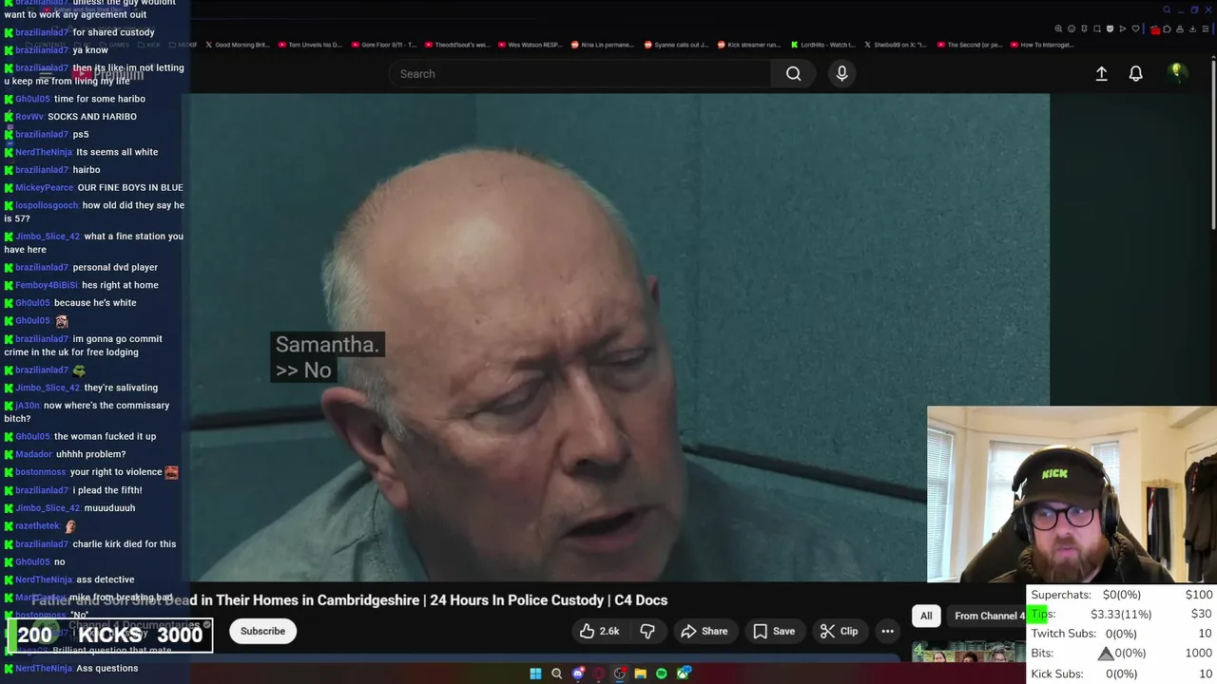Open the How To Interrogat... bookmark
Viewport: 1217px width, 684px height.
pos(1041,45)
